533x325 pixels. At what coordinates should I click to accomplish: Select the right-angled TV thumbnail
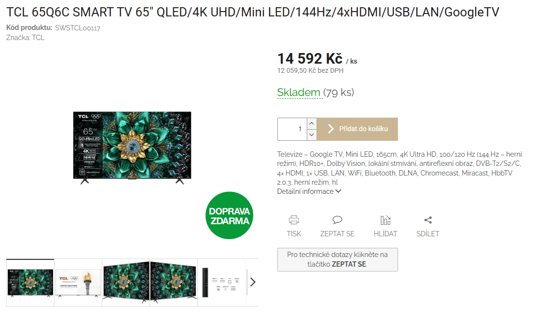click(x=174, y=283)
